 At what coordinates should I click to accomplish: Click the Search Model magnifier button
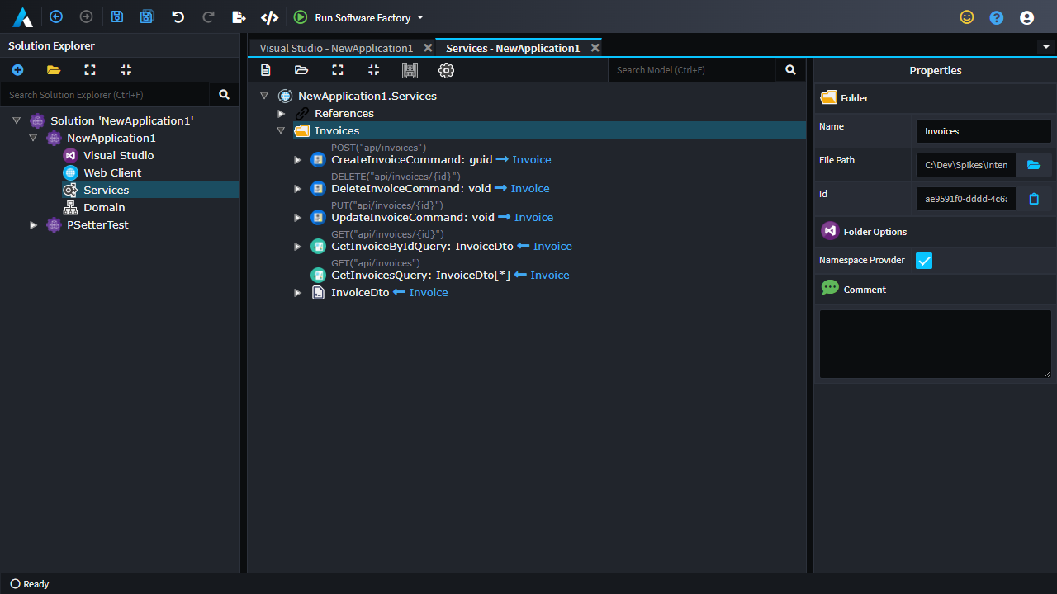(790, 70)
